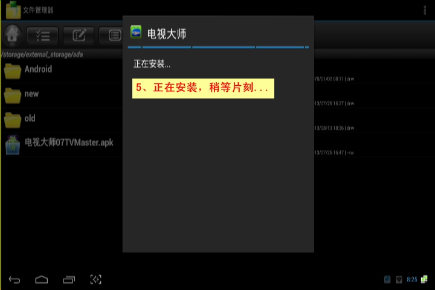This screenshot has width=435, height=290.
Task: Select the Android folder name
Action: [38, 69]
